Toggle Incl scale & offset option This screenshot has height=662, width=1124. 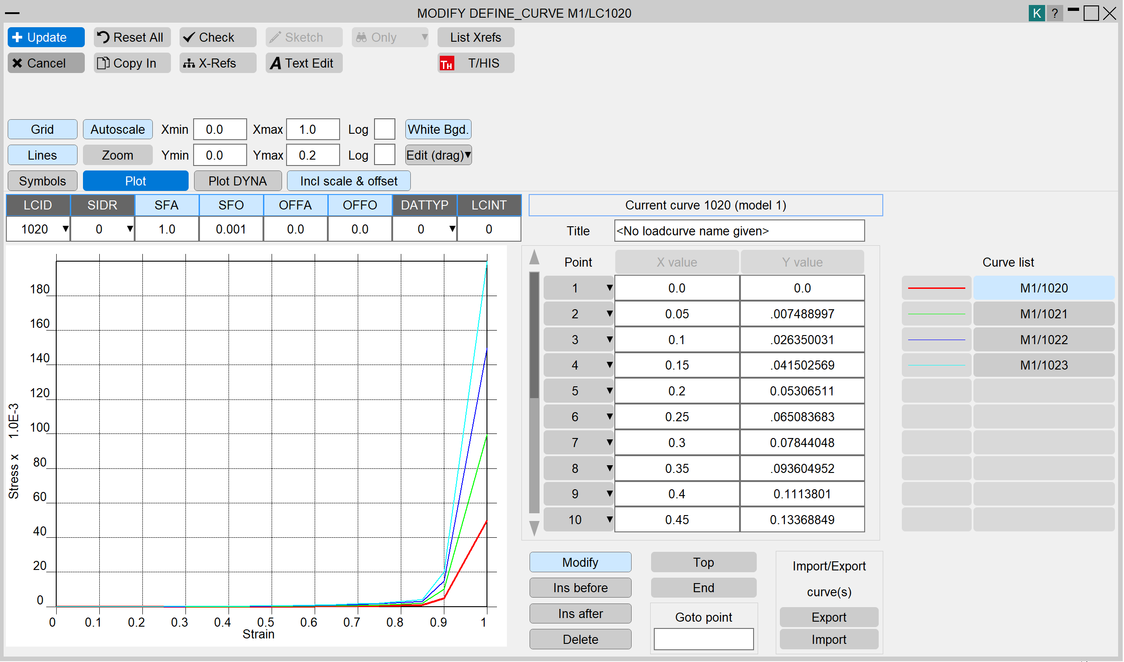click(x=349, y=181)
